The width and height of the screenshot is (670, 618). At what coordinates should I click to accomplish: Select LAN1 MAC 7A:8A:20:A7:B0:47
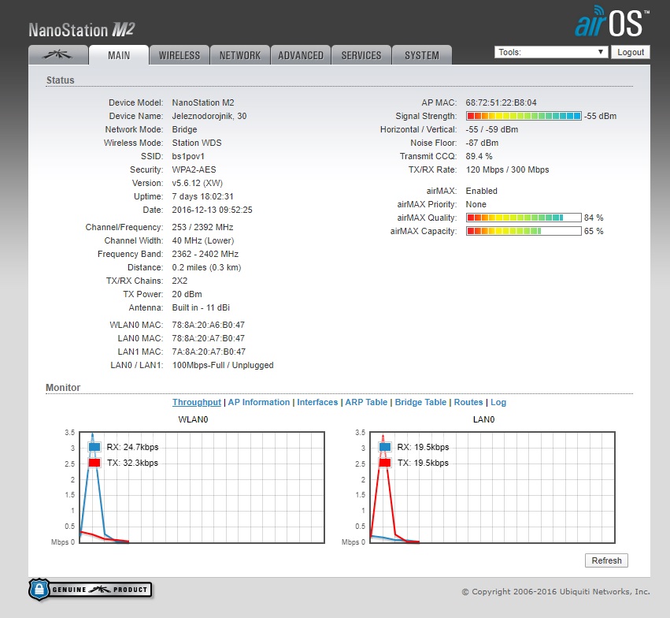click(209, 352)
